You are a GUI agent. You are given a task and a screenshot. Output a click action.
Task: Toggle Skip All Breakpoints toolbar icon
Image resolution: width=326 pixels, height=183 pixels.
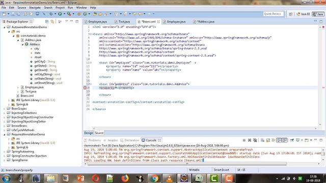coord(44,14)
